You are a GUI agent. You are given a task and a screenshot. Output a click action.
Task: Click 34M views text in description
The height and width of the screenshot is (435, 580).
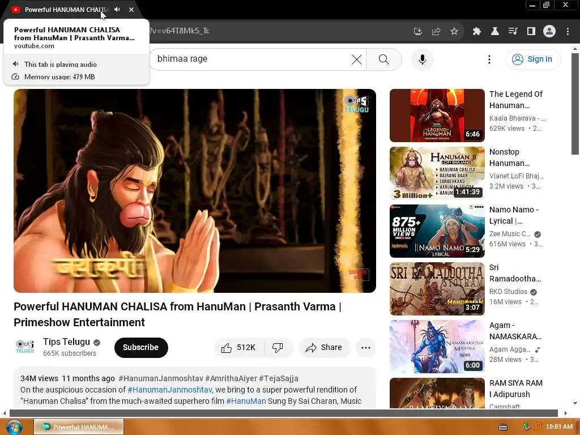click(39, 378)
